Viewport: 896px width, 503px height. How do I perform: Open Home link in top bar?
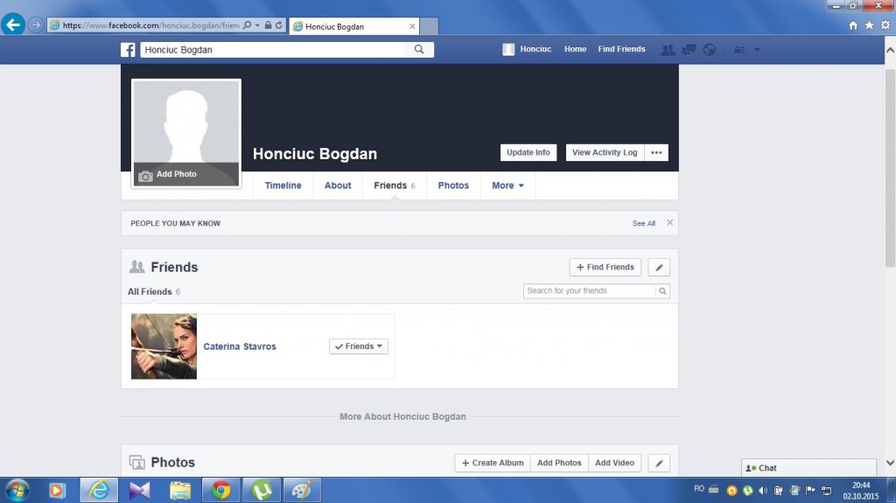point(575,49)
